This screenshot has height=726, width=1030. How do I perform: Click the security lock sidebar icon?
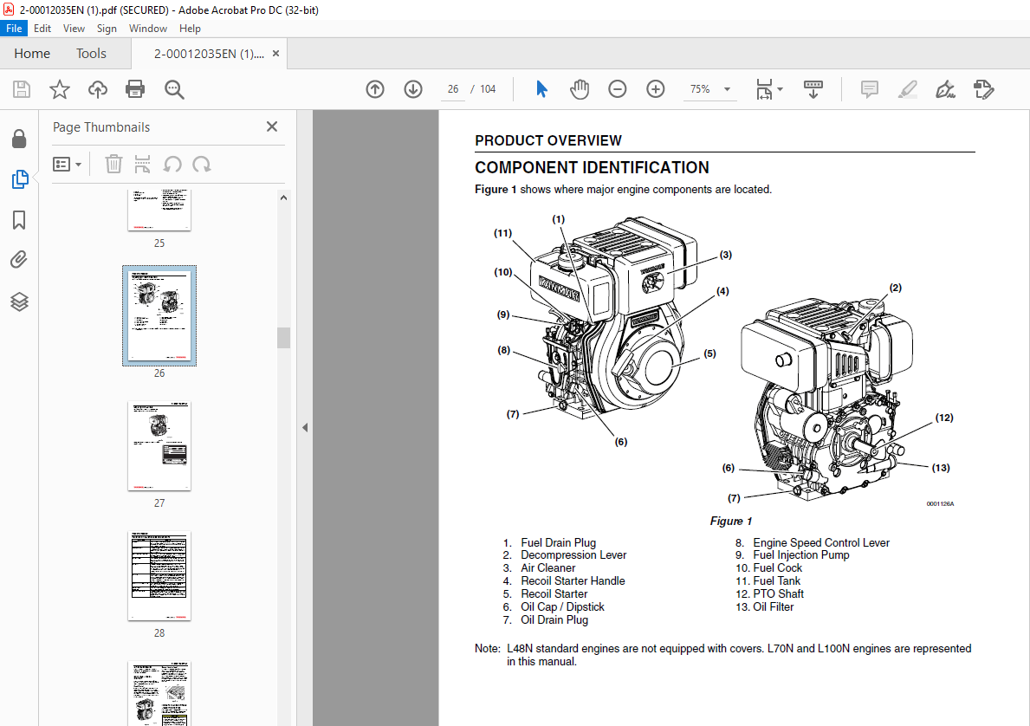tap(19, 139)
